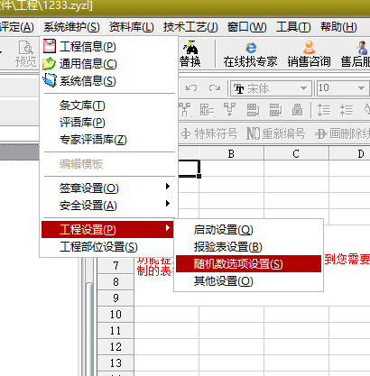Click the lock icon in formatting toolbar

pyautogui.click(x=297, y=110)
